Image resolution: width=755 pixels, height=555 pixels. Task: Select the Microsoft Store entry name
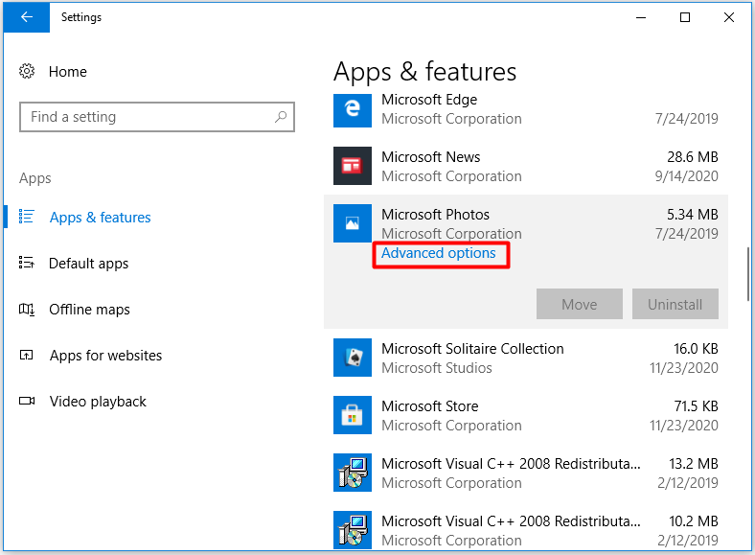click(x=430, y=406)
